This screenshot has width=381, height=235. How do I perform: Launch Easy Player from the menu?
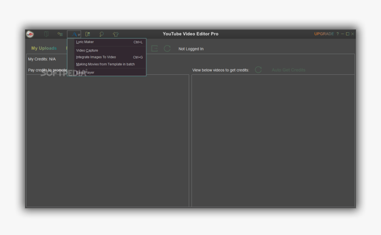click(x=85, y=73)
